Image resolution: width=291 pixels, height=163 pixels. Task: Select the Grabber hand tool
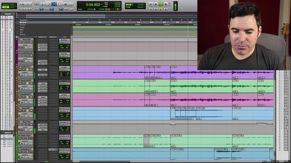pos(60,4)
